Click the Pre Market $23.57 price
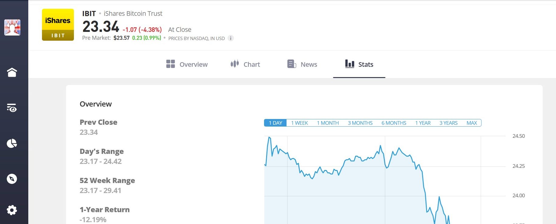Screen dimensions: 556x224 coord(121,38)
